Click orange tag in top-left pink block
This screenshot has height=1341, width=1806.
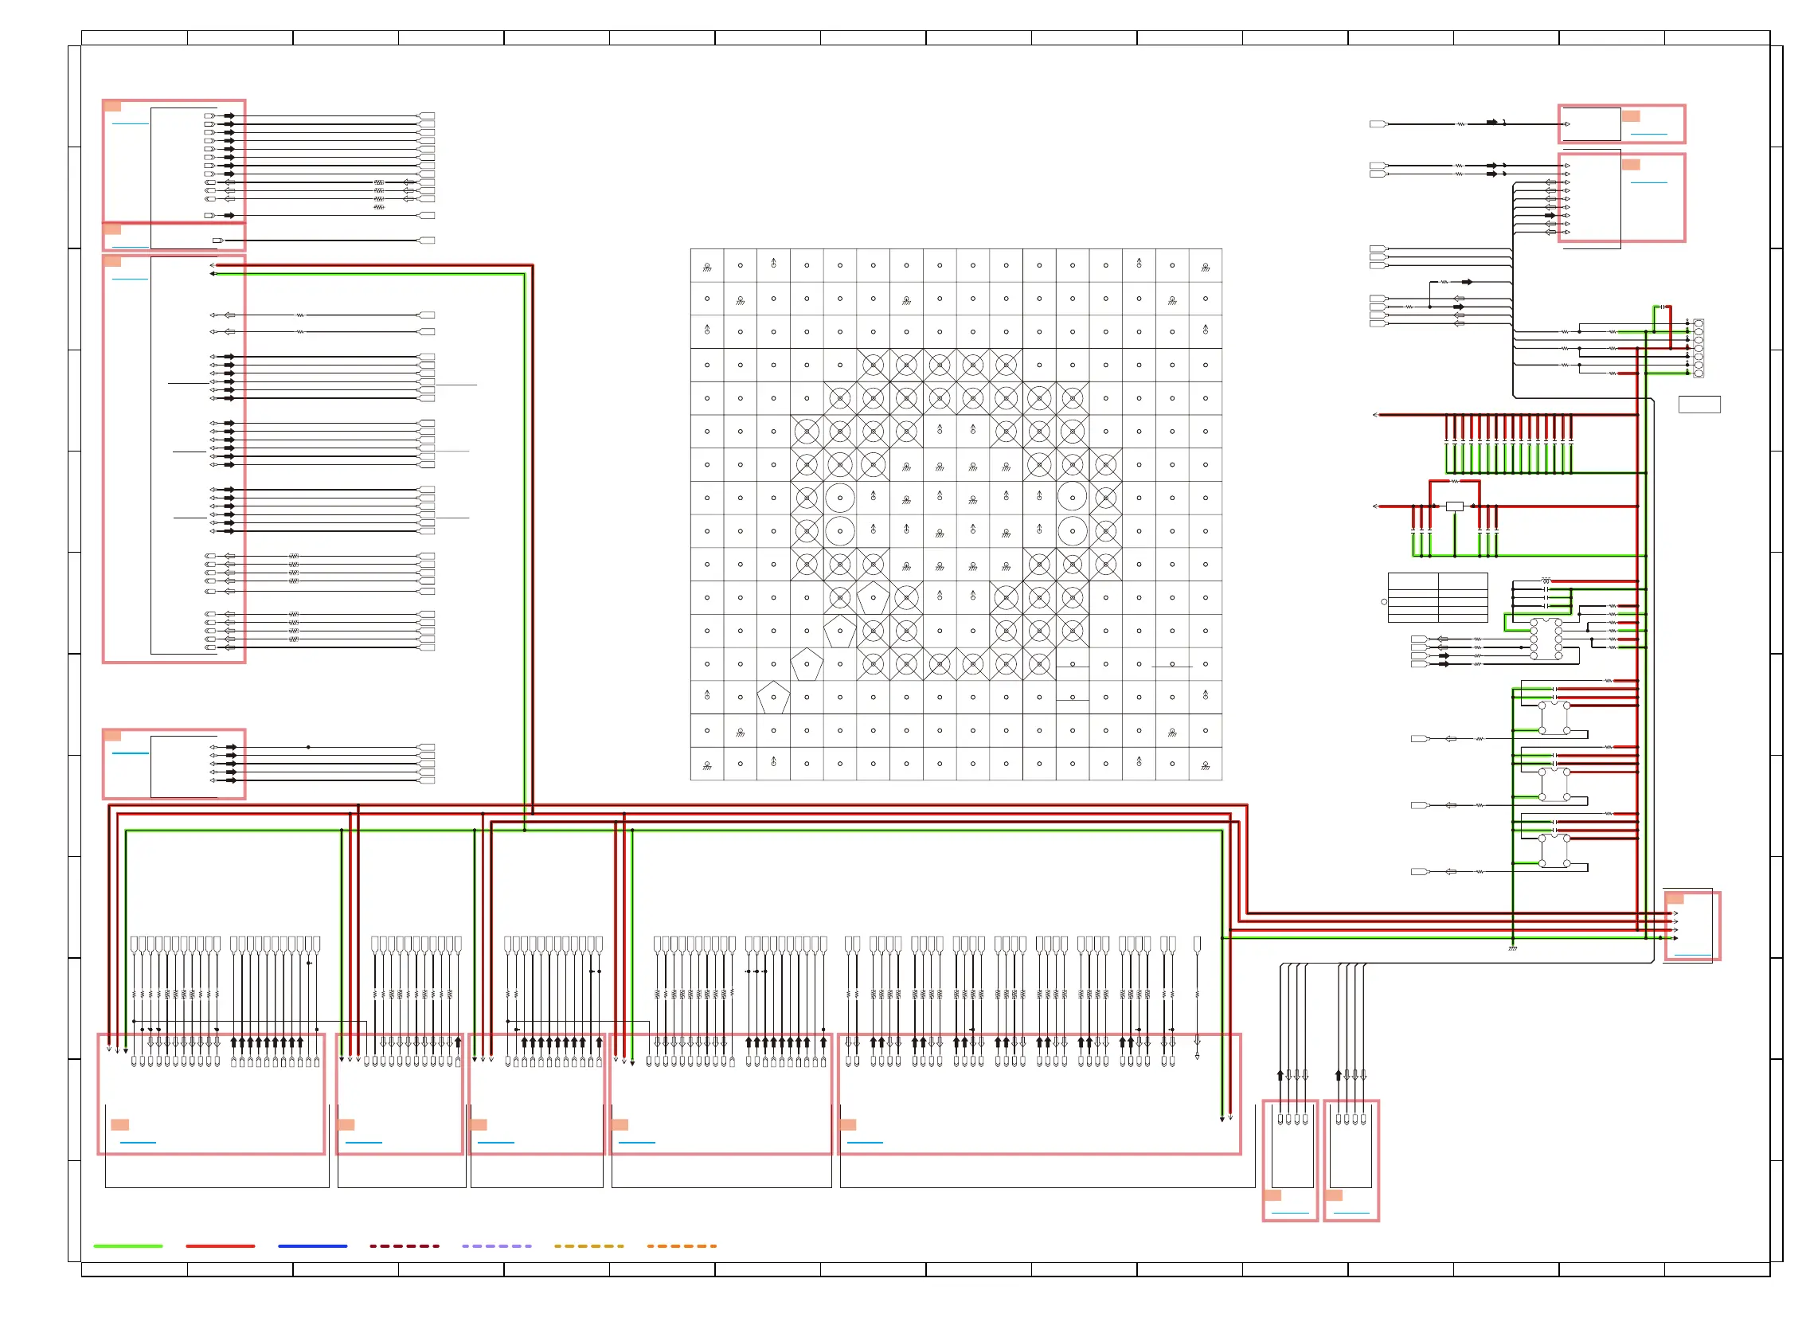pyautogui.click(x=113, y=107)
